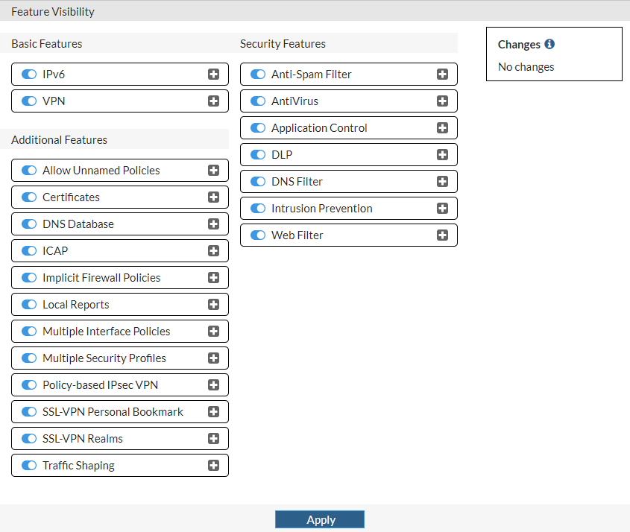This screenshot has width=630, height=532.
Task: Click plus icon next to DLP
Action: pos(442,155)
